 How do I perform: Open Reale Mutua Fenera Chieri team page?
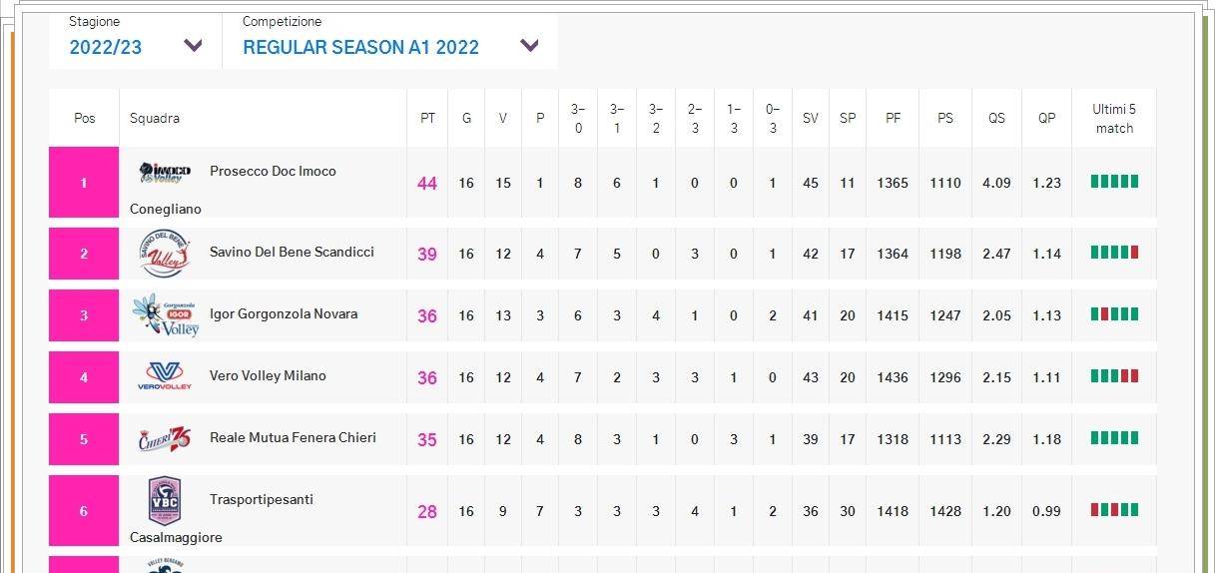(293, 437)
